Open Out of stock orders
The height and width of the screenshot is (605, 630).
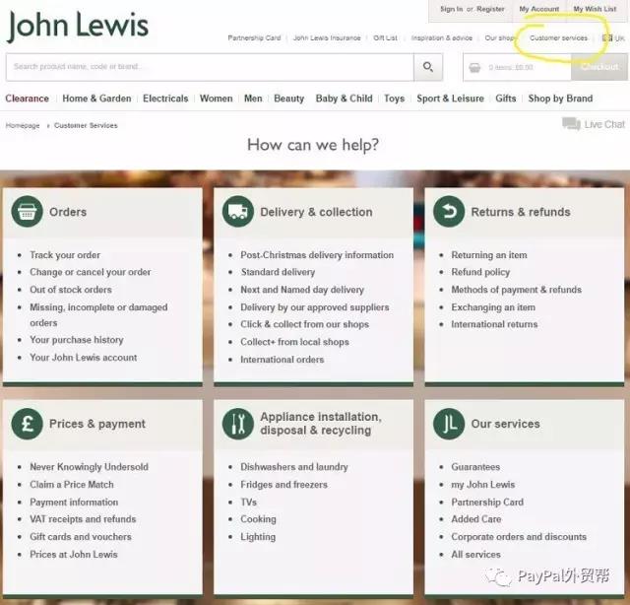[71, 290]
